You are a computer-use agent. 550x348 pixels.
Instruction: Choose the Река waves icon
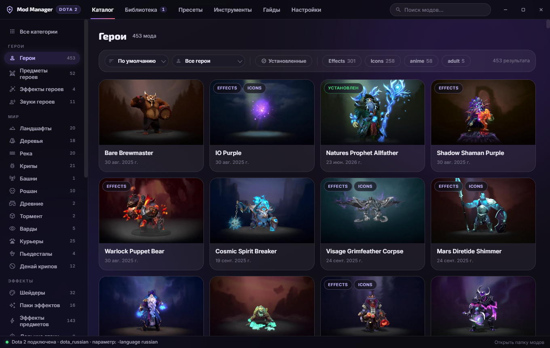coord(12,154)
